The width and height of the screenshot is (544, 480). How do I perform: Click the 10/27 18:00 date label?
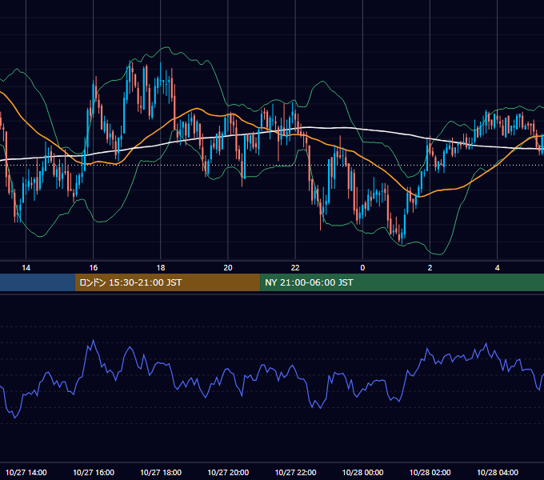[x=161, y=472]
